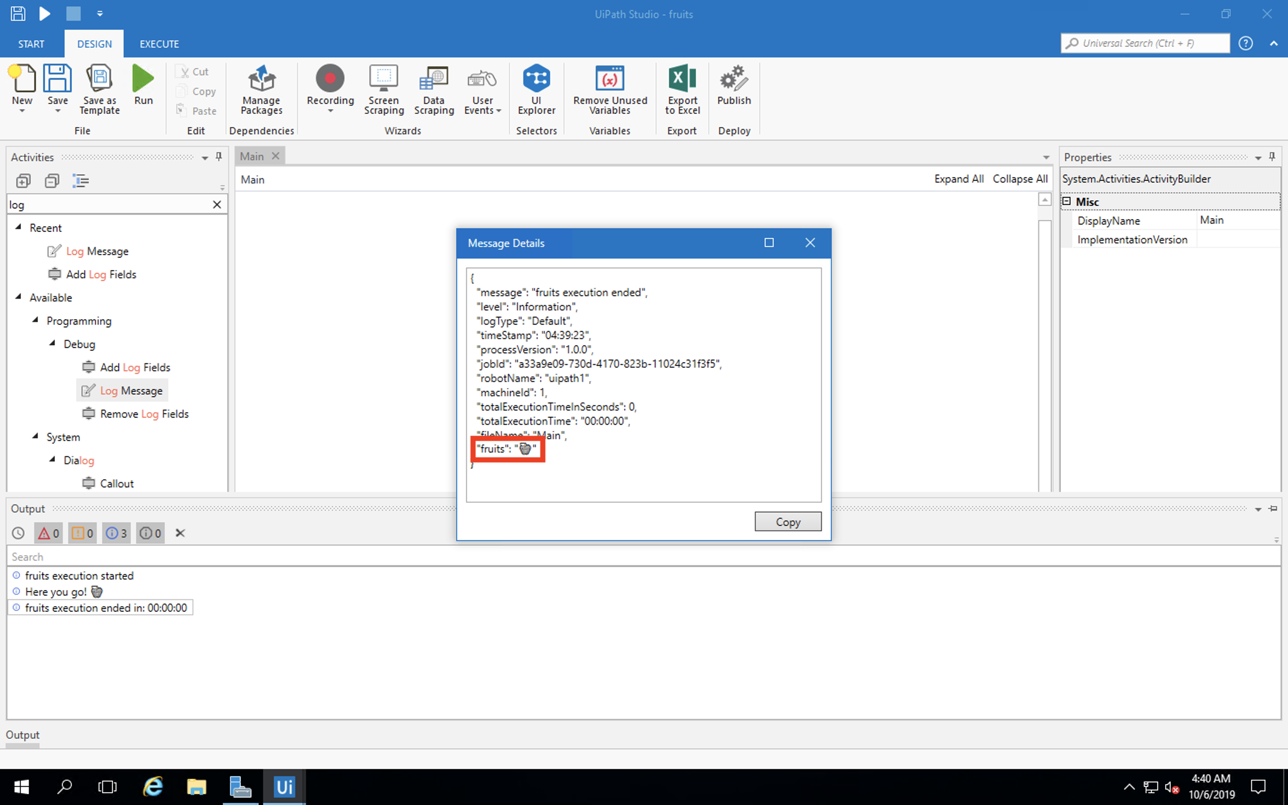This screenshot has width=1288, height=805.
Task: Toggle info messages filter showing 3
Action: (116, 533)
